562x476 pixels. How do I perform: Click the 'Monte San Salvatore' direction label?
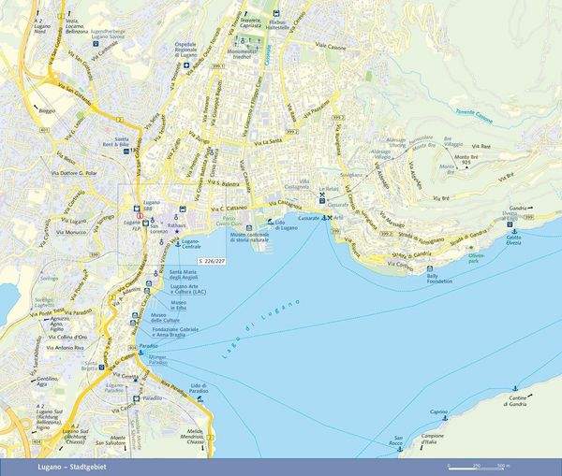point(111,440)
